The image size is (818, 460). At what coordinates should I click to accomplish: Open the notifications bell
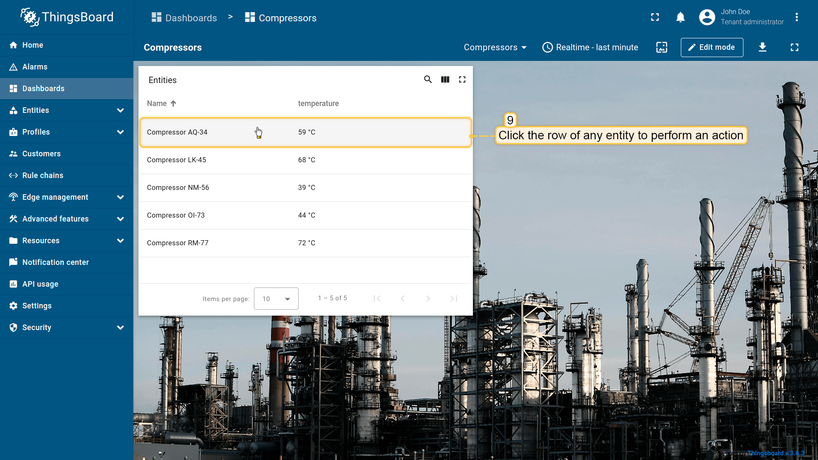[680, 17]
